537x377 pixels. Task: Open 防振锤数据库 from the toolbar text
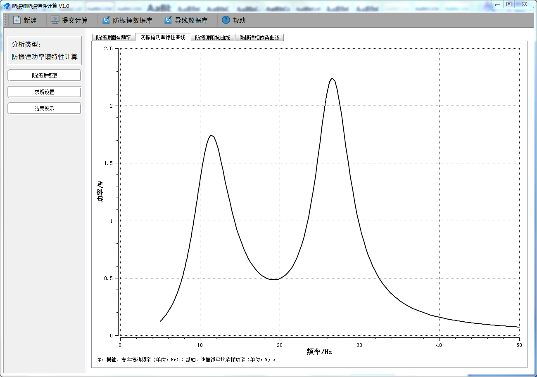pyautogui.click(x=133, y=20)
